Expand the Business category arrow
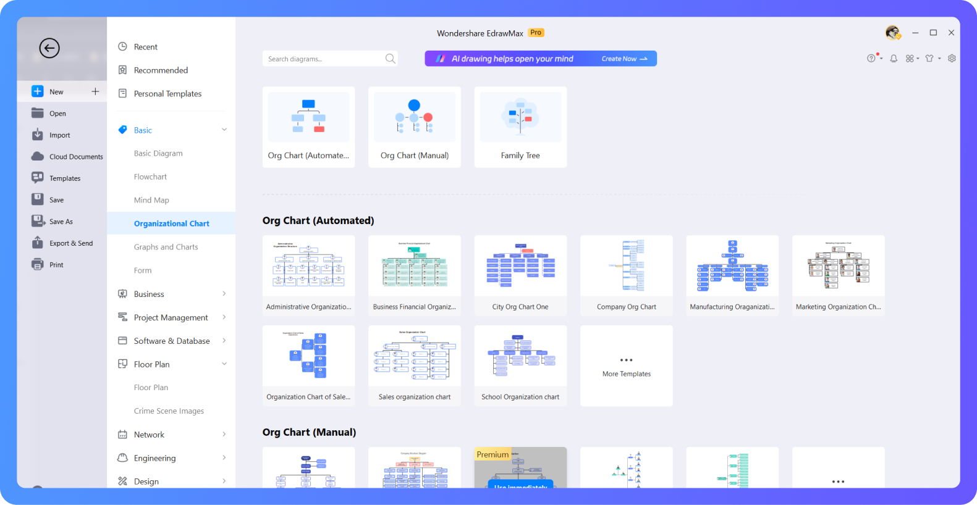The width and height of the screenshot is (977, 505). pos(224,294)
